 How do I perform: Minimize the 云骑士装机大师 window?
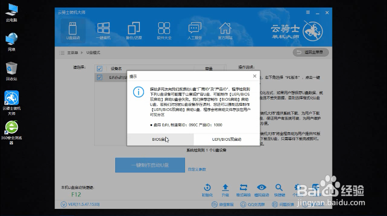tap(317, 13)
